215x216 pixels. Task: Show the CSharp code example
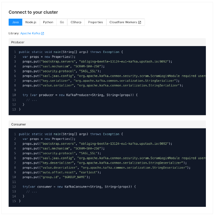pos(76,22)
